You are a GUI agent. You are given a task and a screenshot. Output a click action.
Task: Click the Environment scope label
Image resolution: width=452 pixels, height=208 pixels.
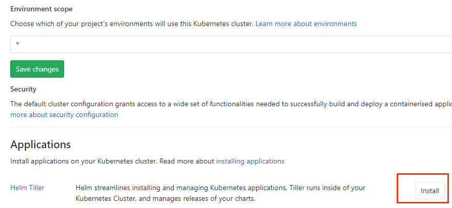(x=41, y=9)
